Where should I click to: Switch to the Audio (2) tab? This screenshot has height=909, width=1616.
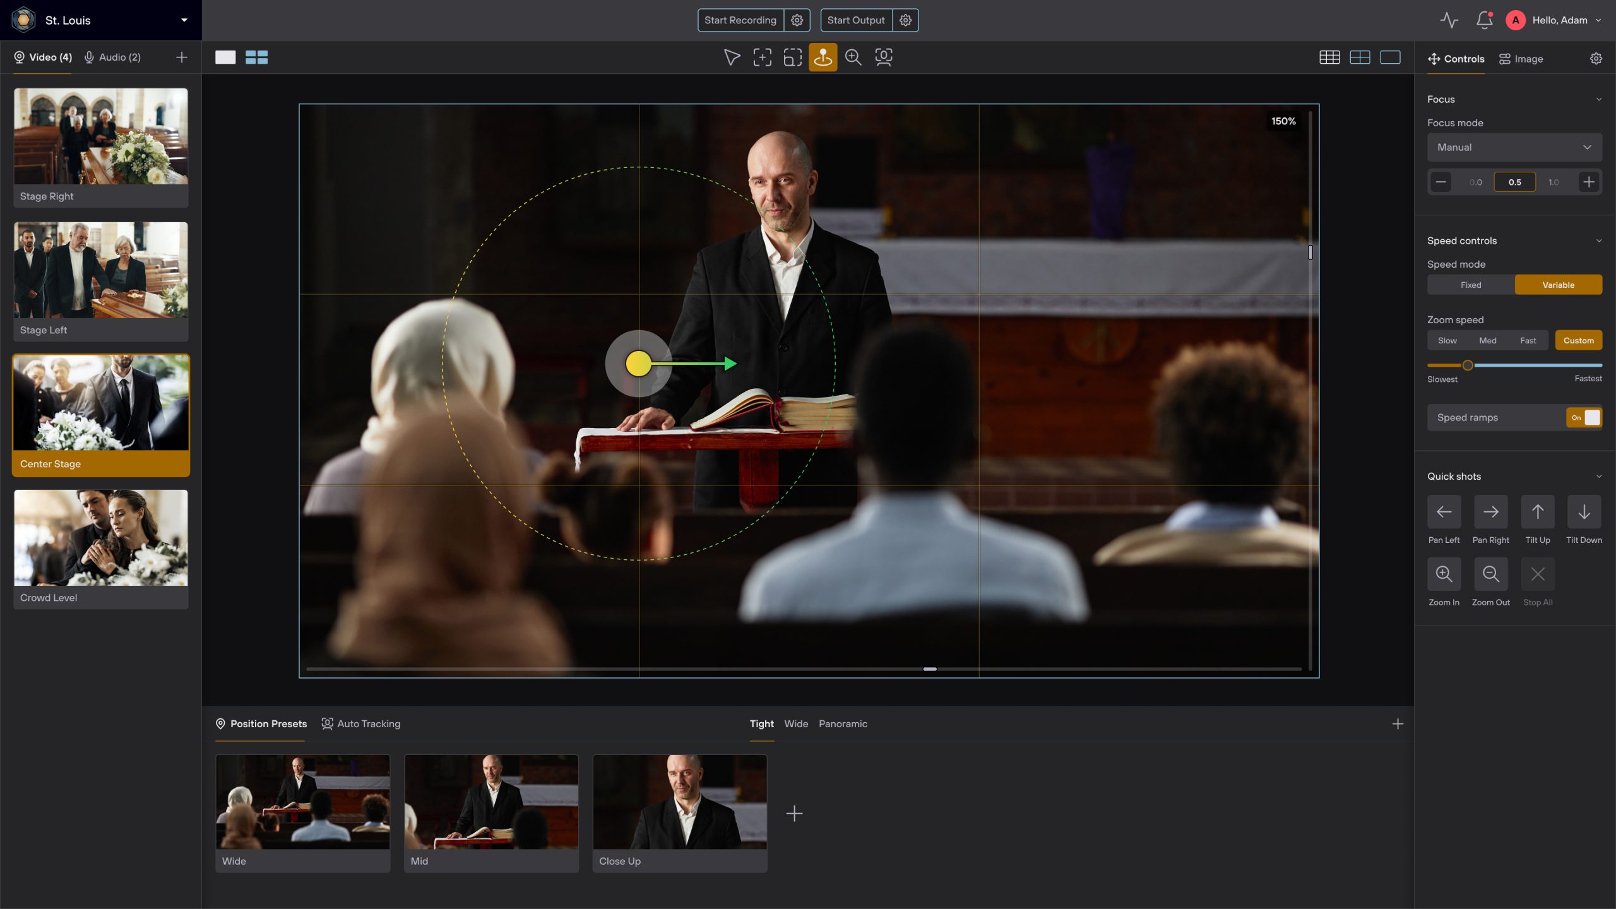(x=113, y=57)
